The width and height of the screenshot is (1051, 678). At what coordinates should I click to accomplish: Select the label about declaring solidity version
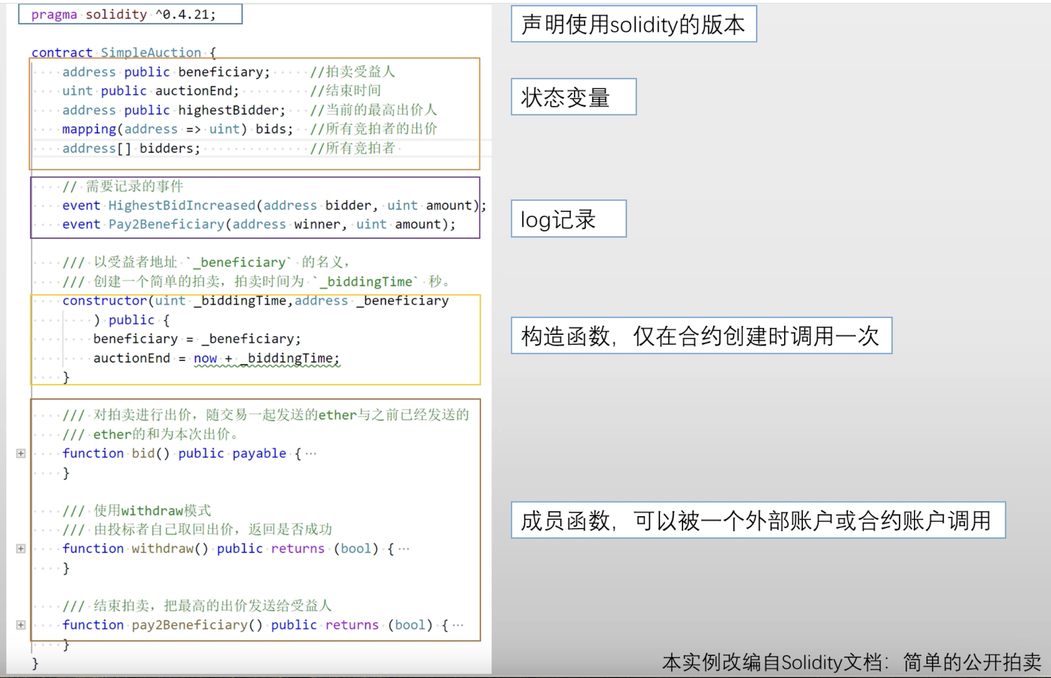point(633,24)
